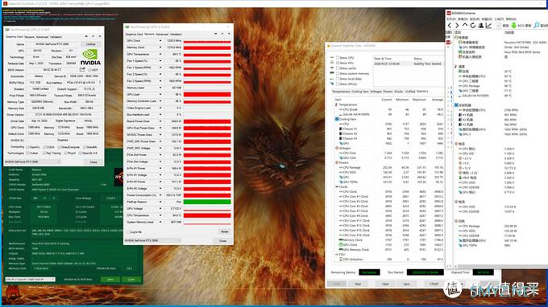
Task: Open the AIDA64 graph chart icon
Action: click(488, 26)
